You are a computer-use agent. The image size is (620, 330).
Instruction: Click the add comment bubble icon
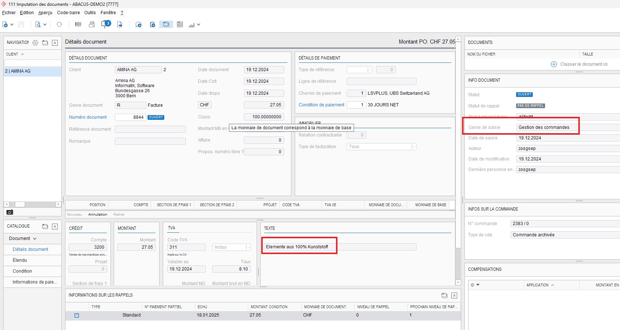point(138,25)
